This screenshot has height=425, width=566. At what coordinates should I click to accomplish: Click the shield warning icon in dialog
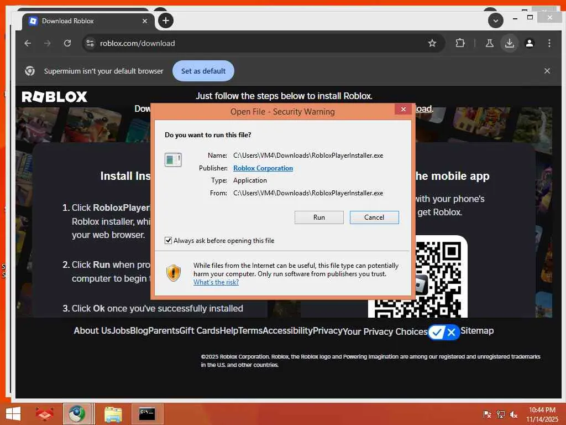(173, 273)
